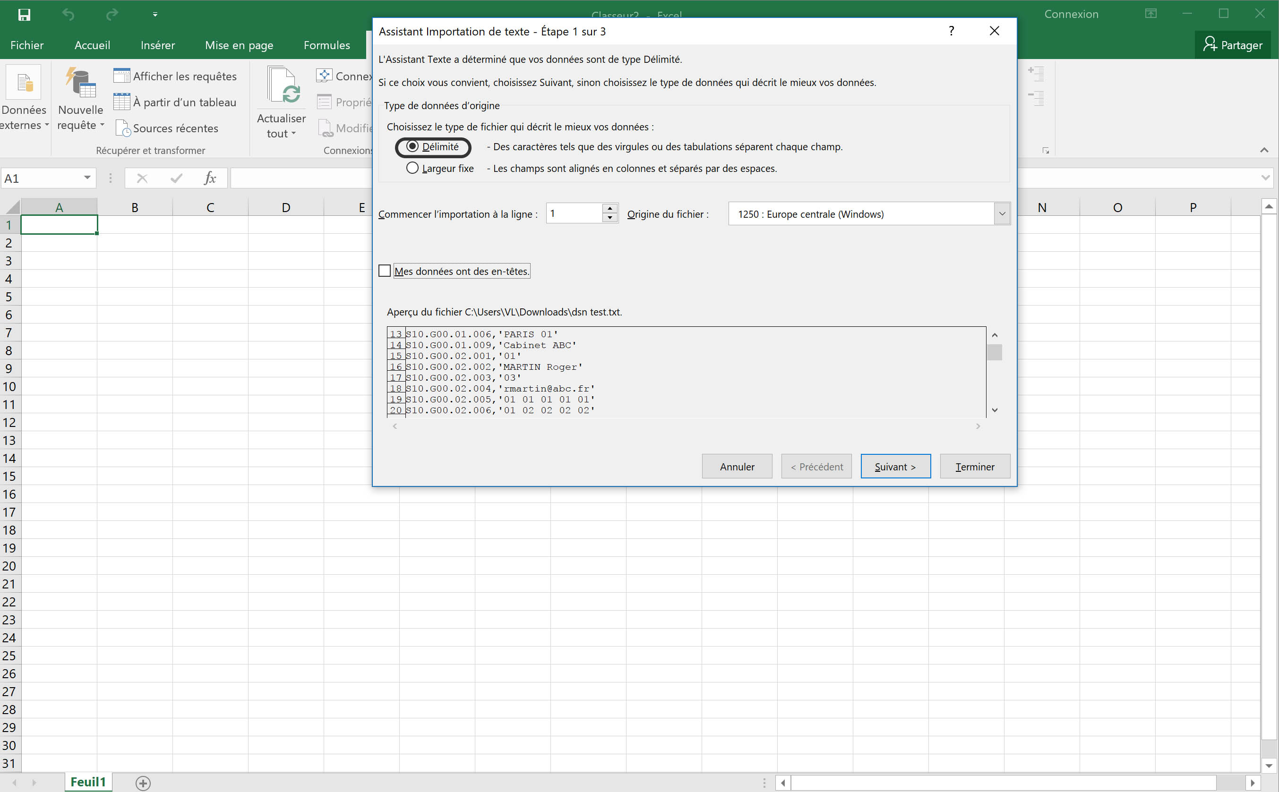Viewport: 1279px width, 792px height.
Task: Open the Mise en page tab
Action: click(x=239, y=45)
